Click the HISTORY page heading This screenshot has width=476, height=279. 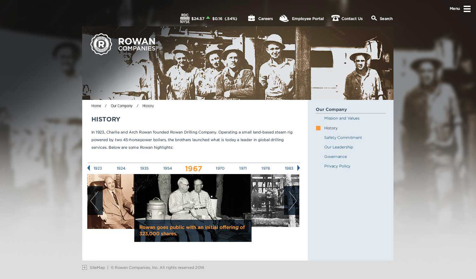[106, 119]
